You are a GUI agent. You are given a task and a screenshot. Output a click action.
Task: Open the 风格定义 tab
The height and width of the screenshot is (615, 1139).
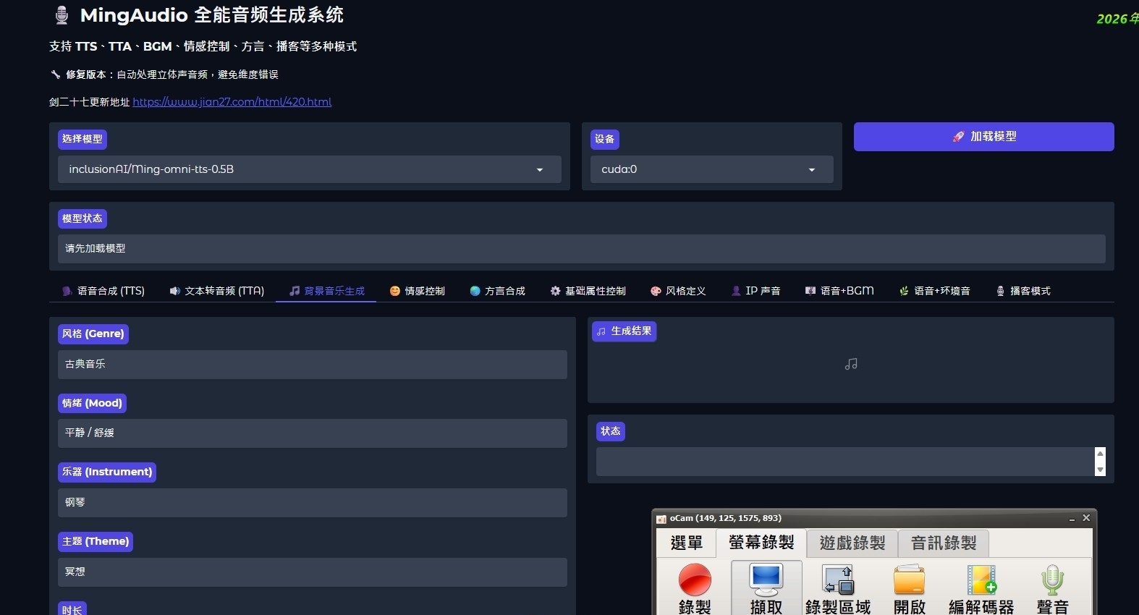pos(678,291)
